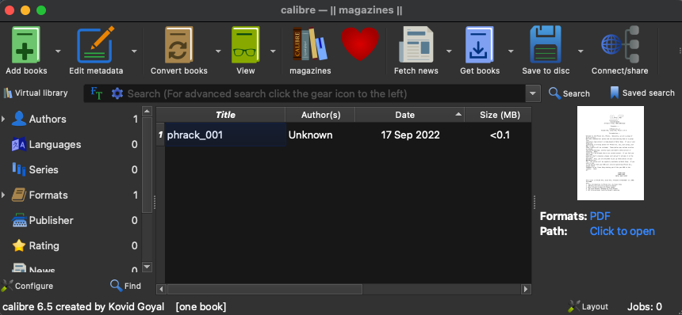Sort by the Title column header
682x315 pixels.
[x=225, y=115]
